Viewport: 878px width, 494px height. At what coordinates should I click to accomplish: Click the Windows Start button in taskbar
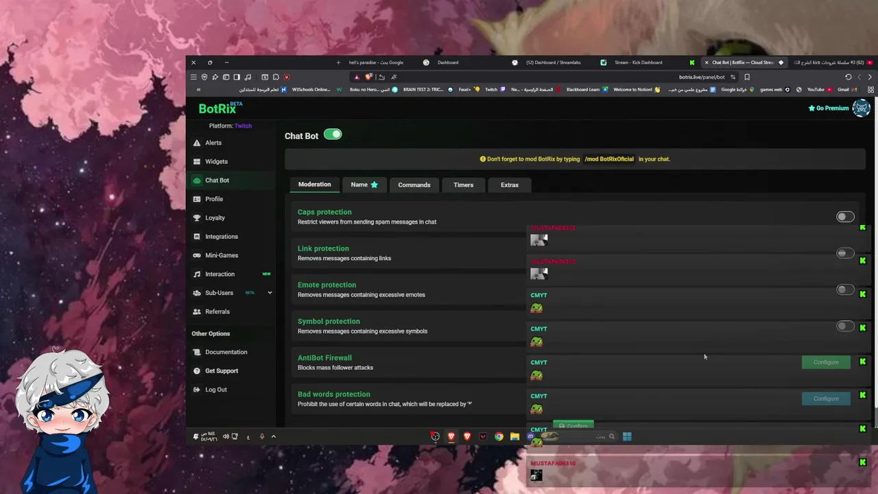(x=627, y=436)
